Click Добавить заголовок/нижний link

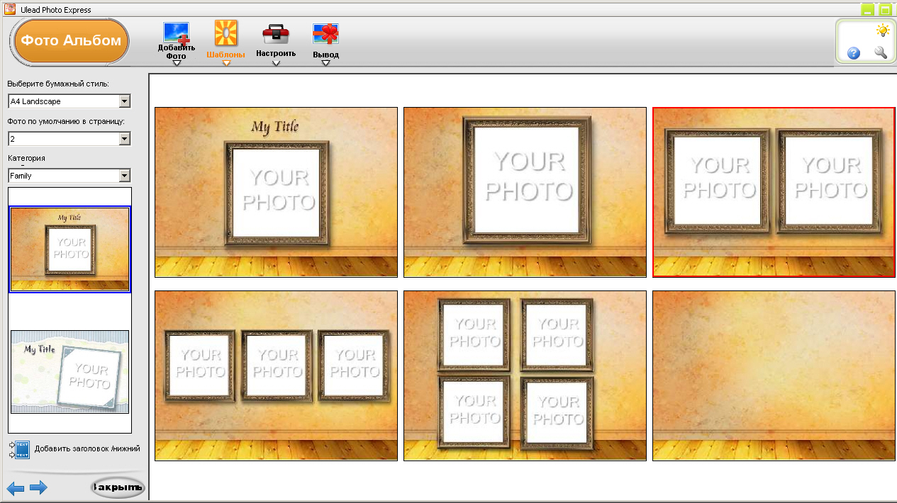87,448
